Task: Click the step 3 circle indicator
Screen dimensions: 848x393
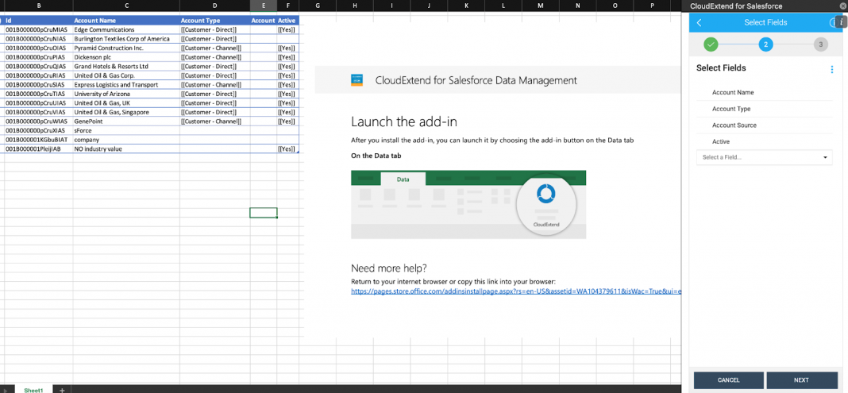Action: coord(820,44)
